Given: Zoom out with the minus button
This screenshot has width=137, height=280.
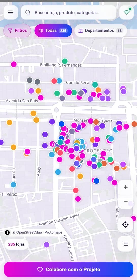Looking at the screenshot, I should [x=126, y=202].
